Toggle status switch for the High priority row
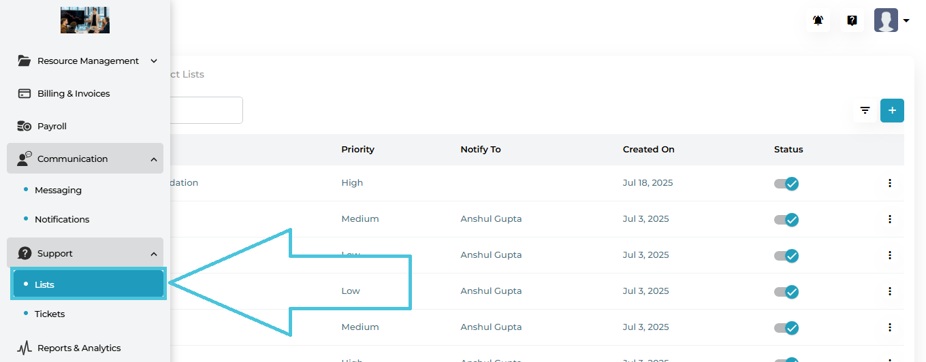 pyautogui.click(x=786, y=183)
